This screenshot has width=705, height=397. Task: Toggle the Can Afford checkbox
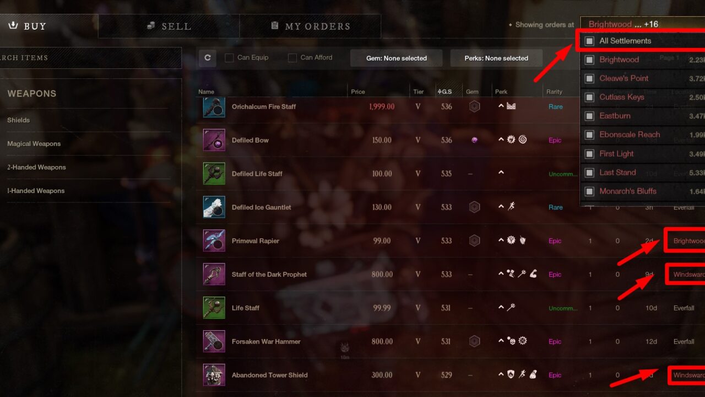[292, 58]
